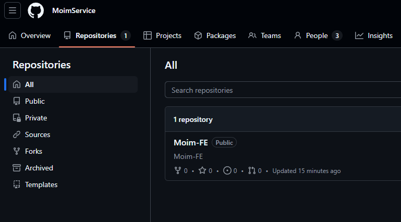Click the MoimService organization name

click(74, 11)
